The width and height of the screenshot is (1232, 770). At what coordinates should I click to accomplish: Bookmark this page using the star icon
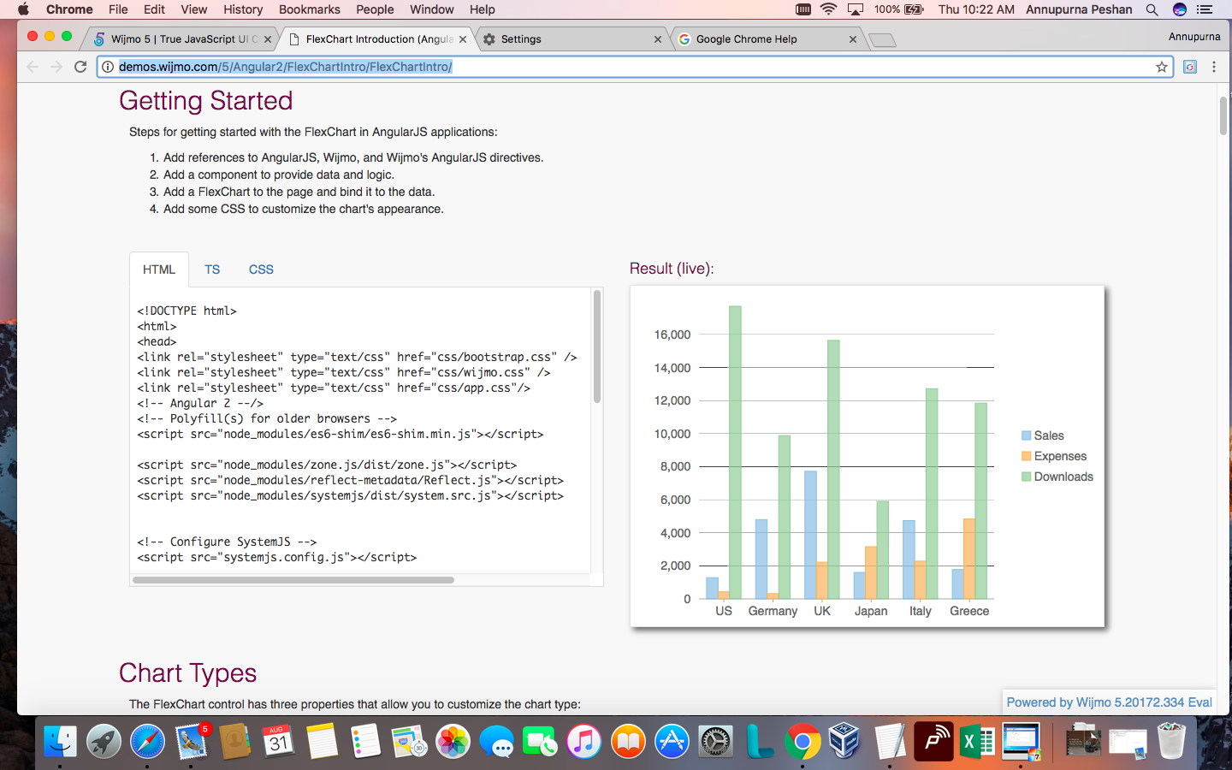point(1159,66)
